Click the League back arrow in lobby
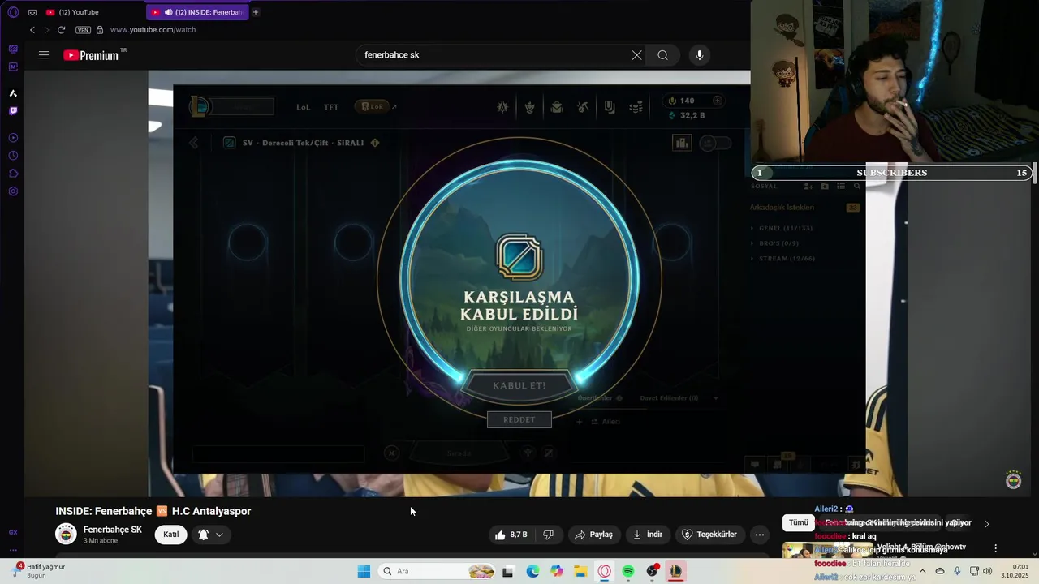This screenshot has width=1039, height=584. (194, 143)
